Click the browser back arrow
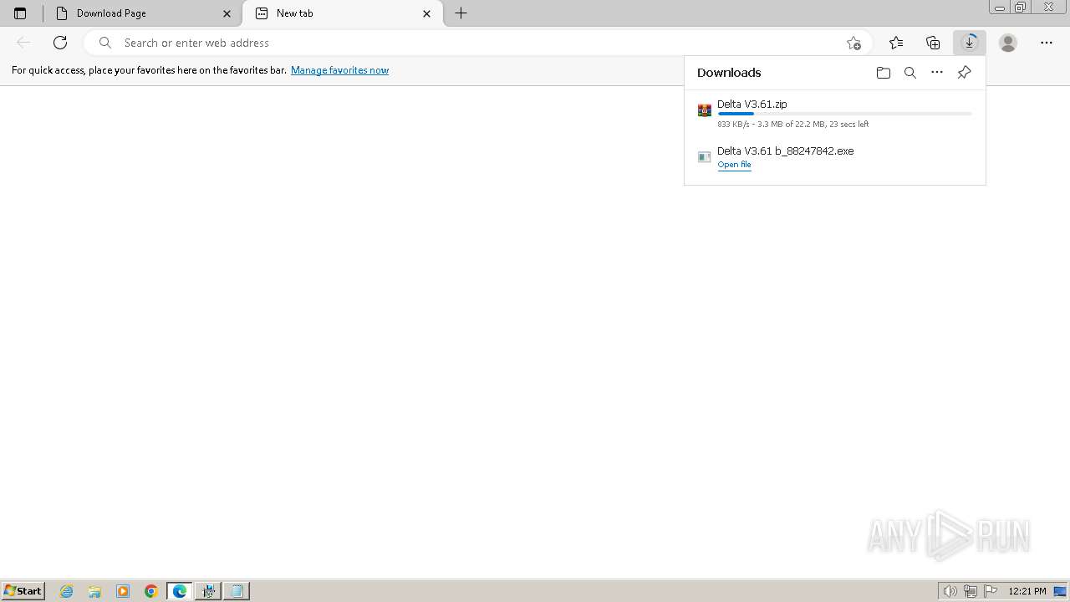The height and width of the screenshot is (602, 1070). point(23,43)
